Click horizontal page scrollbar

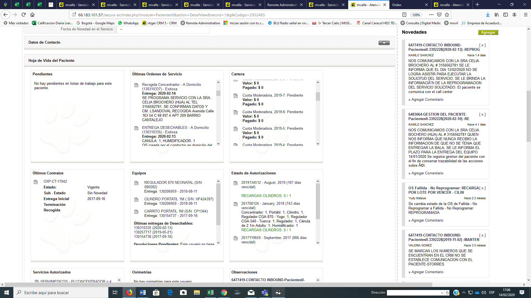pyautogui.click(x=218, y=284)
